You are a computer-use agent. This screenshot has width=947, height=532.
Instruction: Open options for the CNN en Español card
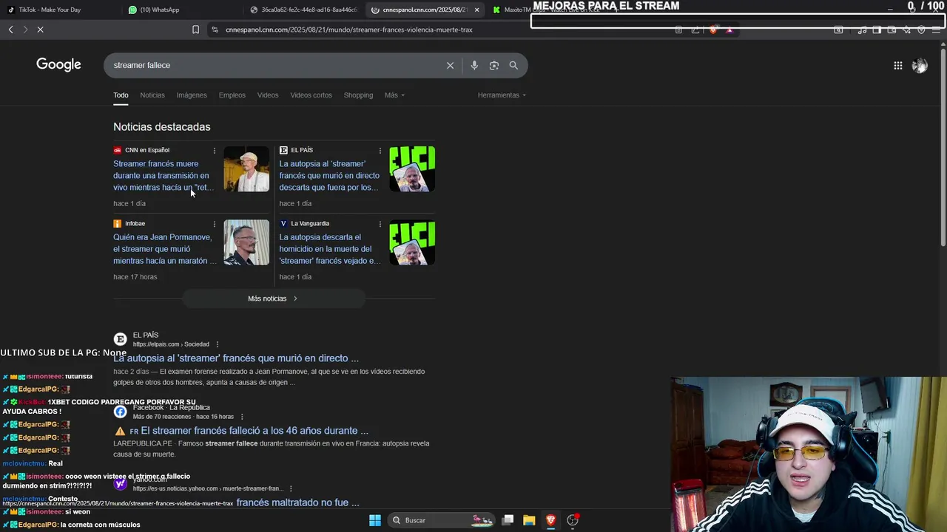click(215, 151)
